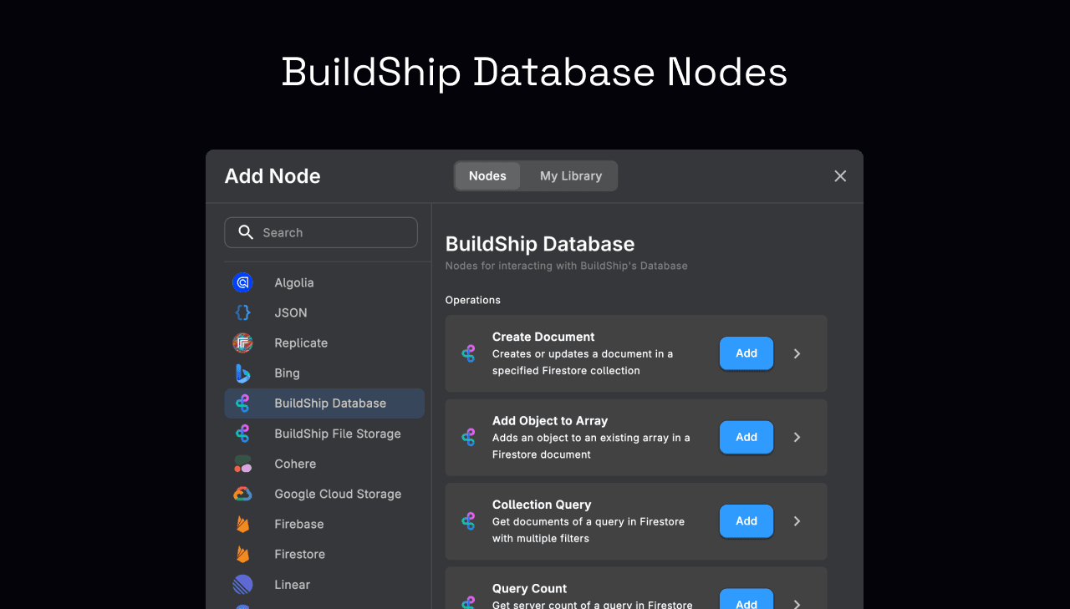1070x609 pixels.
Task: Select the JSON integration icon
Action: (x=242, y=312)
